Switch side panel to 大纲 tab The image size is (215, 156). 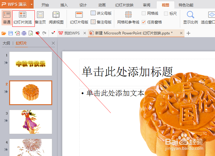pyautogui.click(x=6, y=43)
